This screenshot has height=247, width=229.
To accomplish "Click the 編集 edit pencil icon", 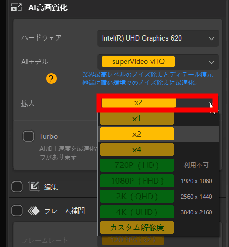I will [x=34, y=187].
